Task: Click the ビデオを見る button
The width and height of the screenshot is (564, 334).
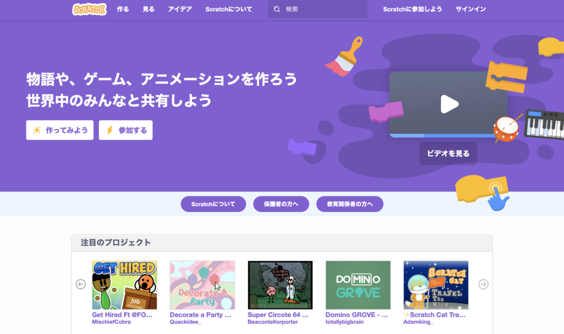Action: click(x=448, y=154)
